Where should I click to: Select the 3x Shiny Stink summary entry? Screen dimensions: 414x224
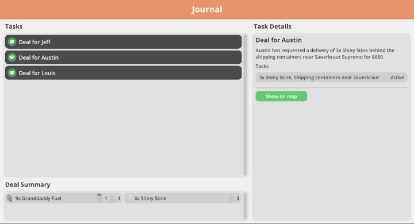pyautogui.click(x=182, y=198)
